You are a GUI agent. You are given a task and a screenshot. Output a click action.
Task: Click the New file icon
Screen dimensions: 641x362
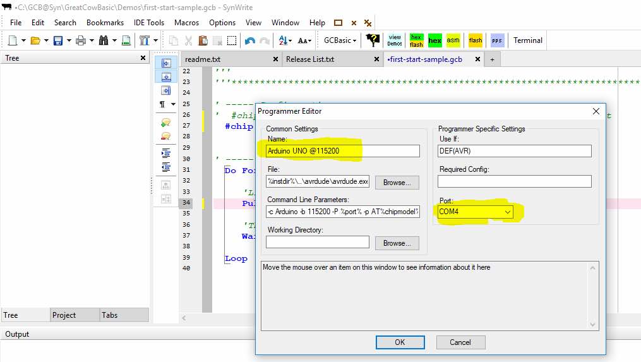pyautogui.click(x=13, y=40)
